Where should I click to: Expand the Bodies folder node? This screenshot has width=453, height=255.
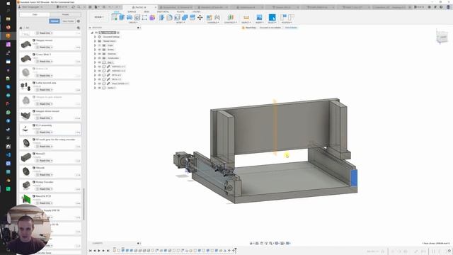click(95, 50)
